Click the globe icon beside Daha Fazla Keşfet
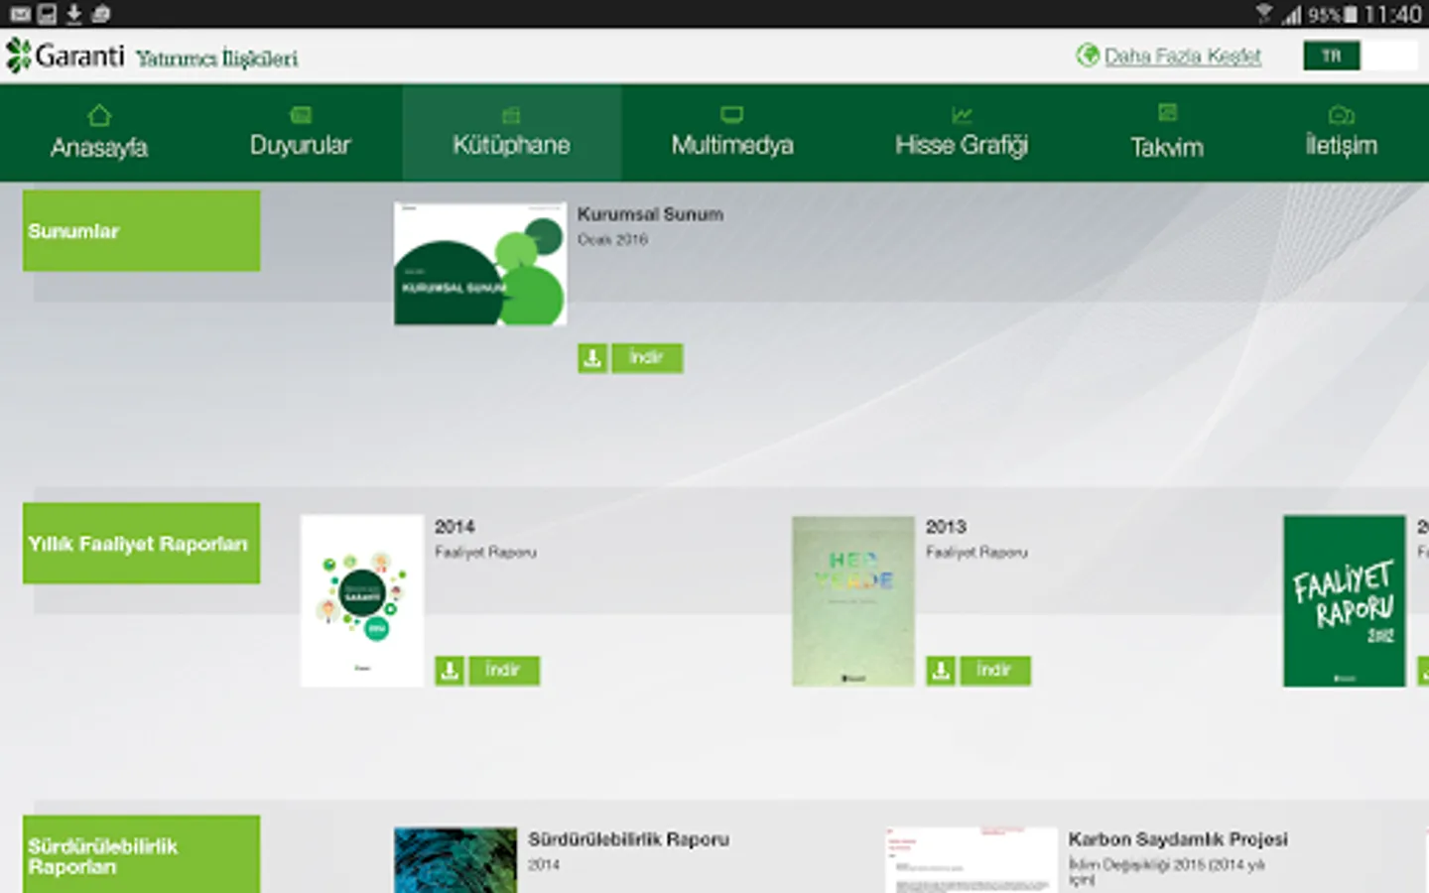Screen dimensions: 1429x893 1088,56
